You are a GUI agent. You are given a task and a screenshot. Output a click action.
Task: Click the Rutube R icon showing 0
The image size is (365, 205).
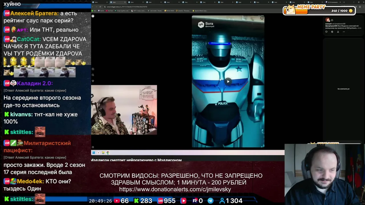(195, 201)
